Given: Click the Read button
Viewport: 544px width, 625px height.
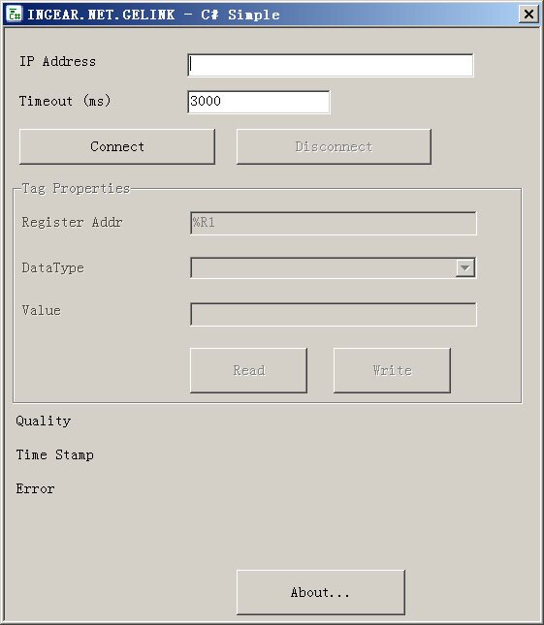Looking at the screenshot, I should pos(248,370).
